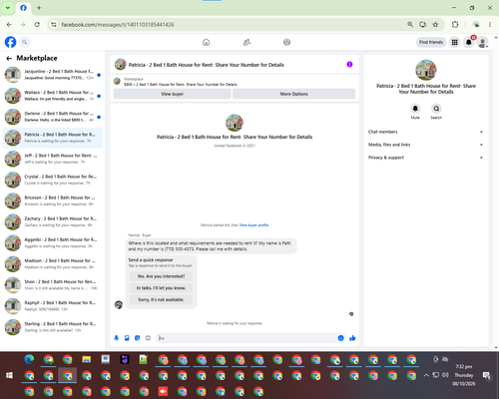Viewport: 499px width, 399px height.
Task: Open the Chrome three-dot menu
Action: [x=490, y=24]
